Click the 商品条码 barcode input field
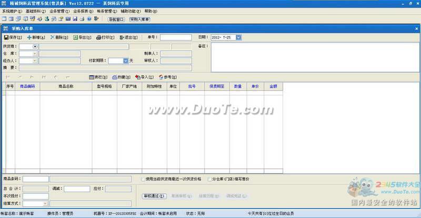Image resolution: width=421 pixels, height=218 pixels. [35, 179]
